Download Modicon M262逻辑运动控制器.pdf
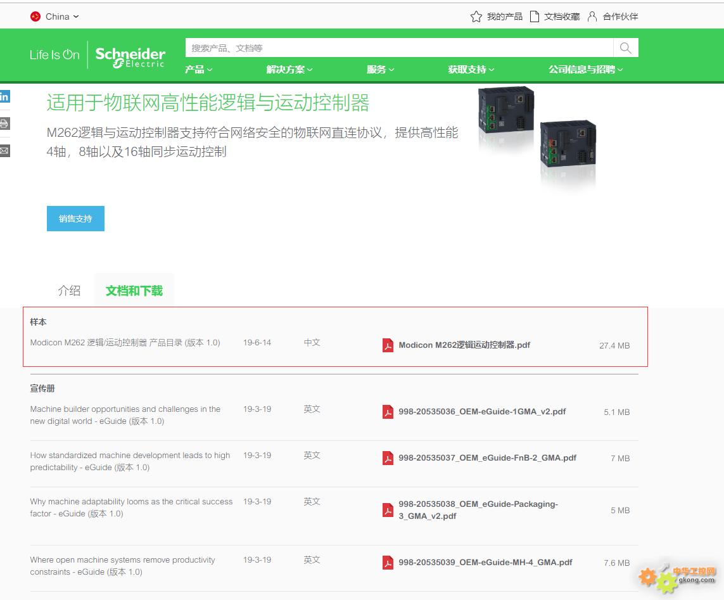724x600 pixels. tap(464, 345)
